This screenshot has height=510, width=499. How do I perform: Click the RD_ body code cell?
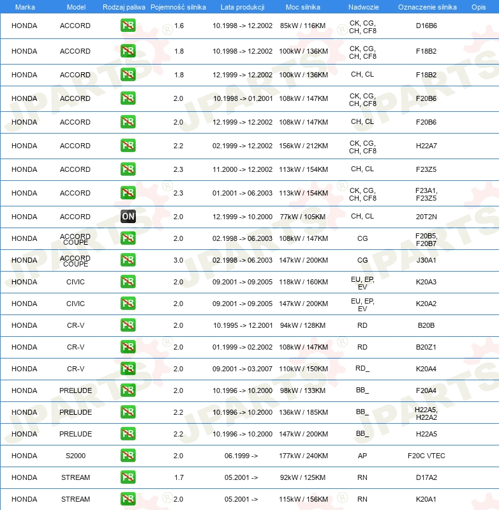362,369
